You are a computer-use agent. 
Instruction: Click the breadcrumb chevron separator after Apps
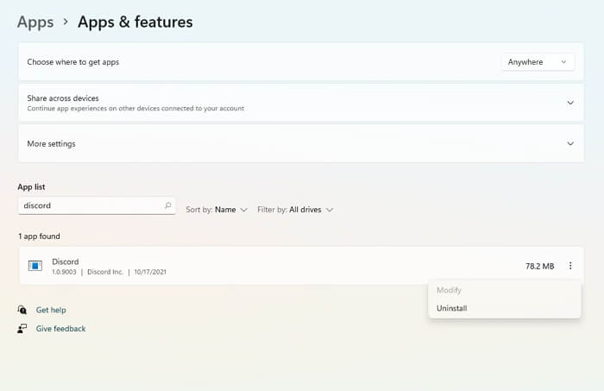click(66, 22)
